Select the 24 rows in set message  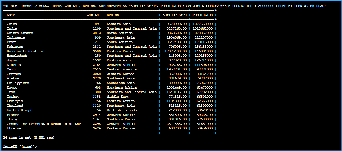(29, 137)
